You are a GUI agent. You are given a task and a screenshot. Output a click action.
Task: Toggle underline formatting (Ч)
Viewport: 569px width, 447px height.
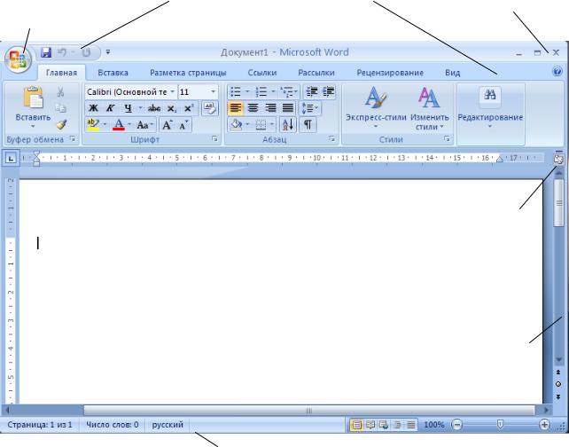click(x=128, y=108)
